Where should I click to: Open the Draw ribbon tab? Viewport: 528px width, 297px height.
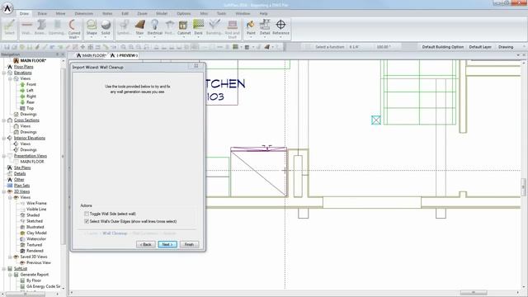pyautogui.click(x=24, y=13)
